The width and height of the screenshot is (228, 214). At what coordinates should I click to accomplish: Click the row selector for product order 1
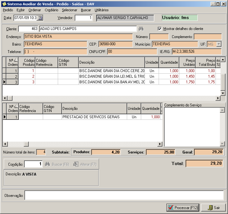click(x=4, y=71)
